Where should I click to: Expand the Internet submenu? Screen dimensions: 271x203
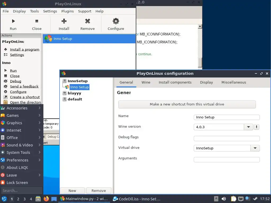pos(21,130)
